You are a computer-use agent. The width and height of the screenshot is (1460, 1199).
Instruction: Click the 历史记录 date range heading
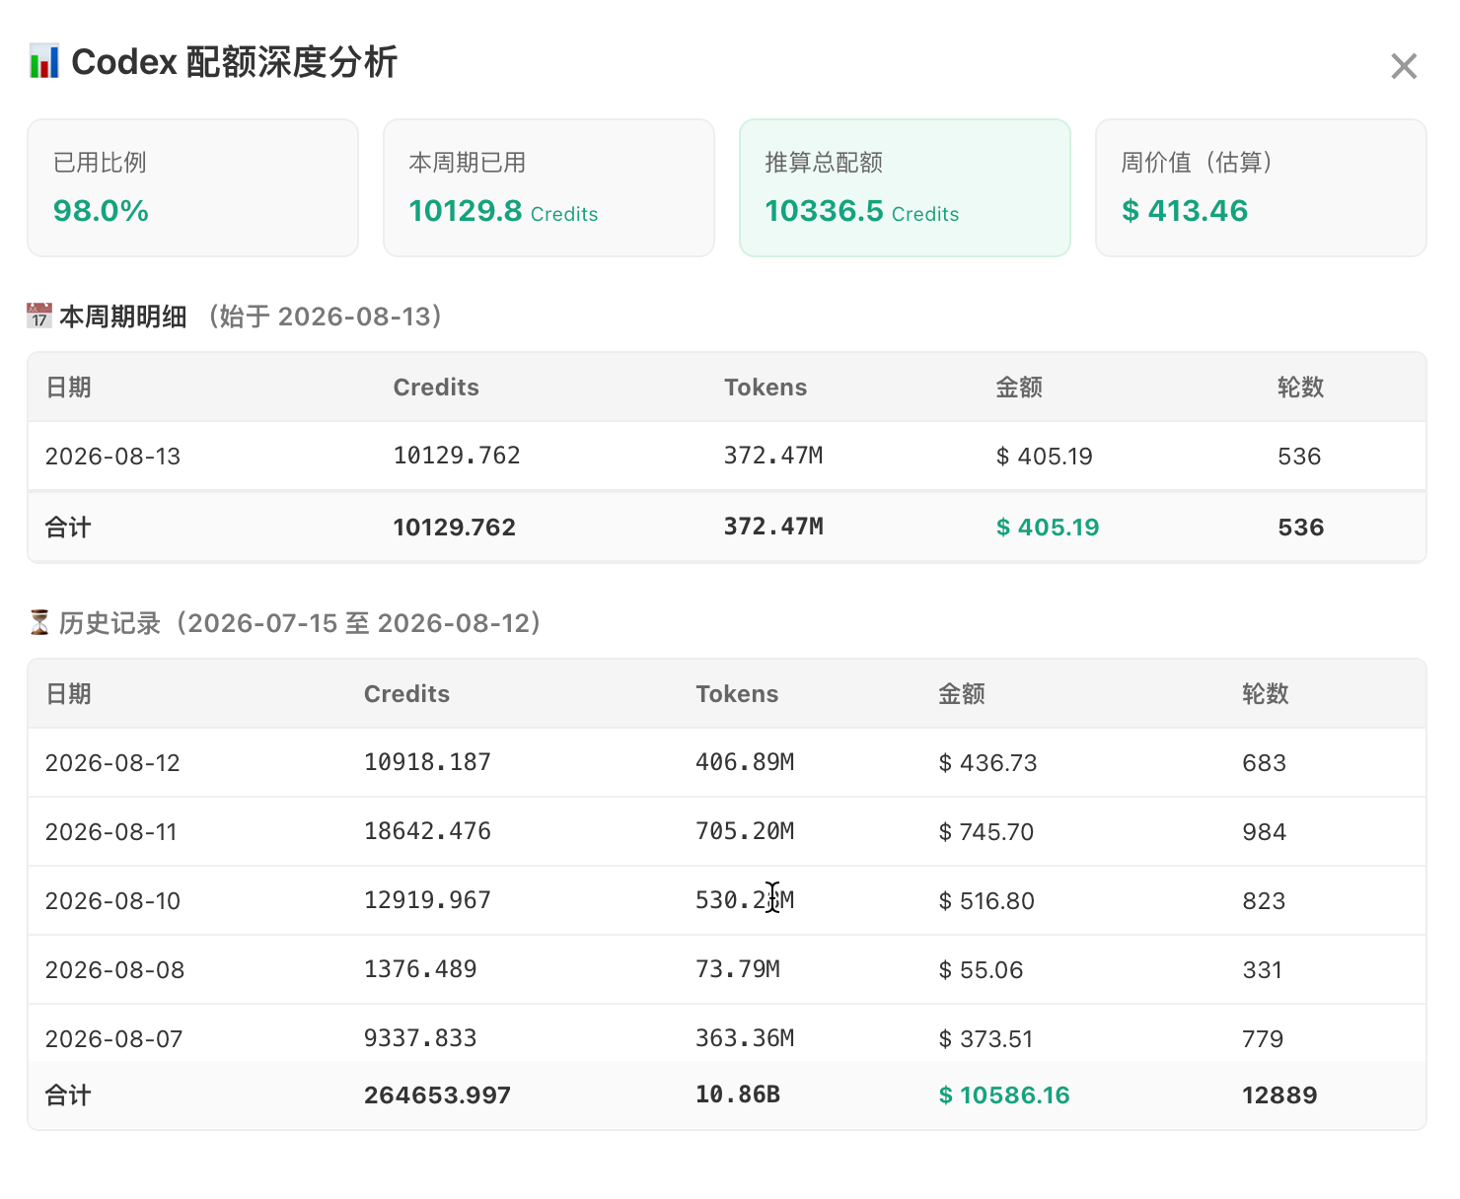pyautogui.click(x=300, y=623)
